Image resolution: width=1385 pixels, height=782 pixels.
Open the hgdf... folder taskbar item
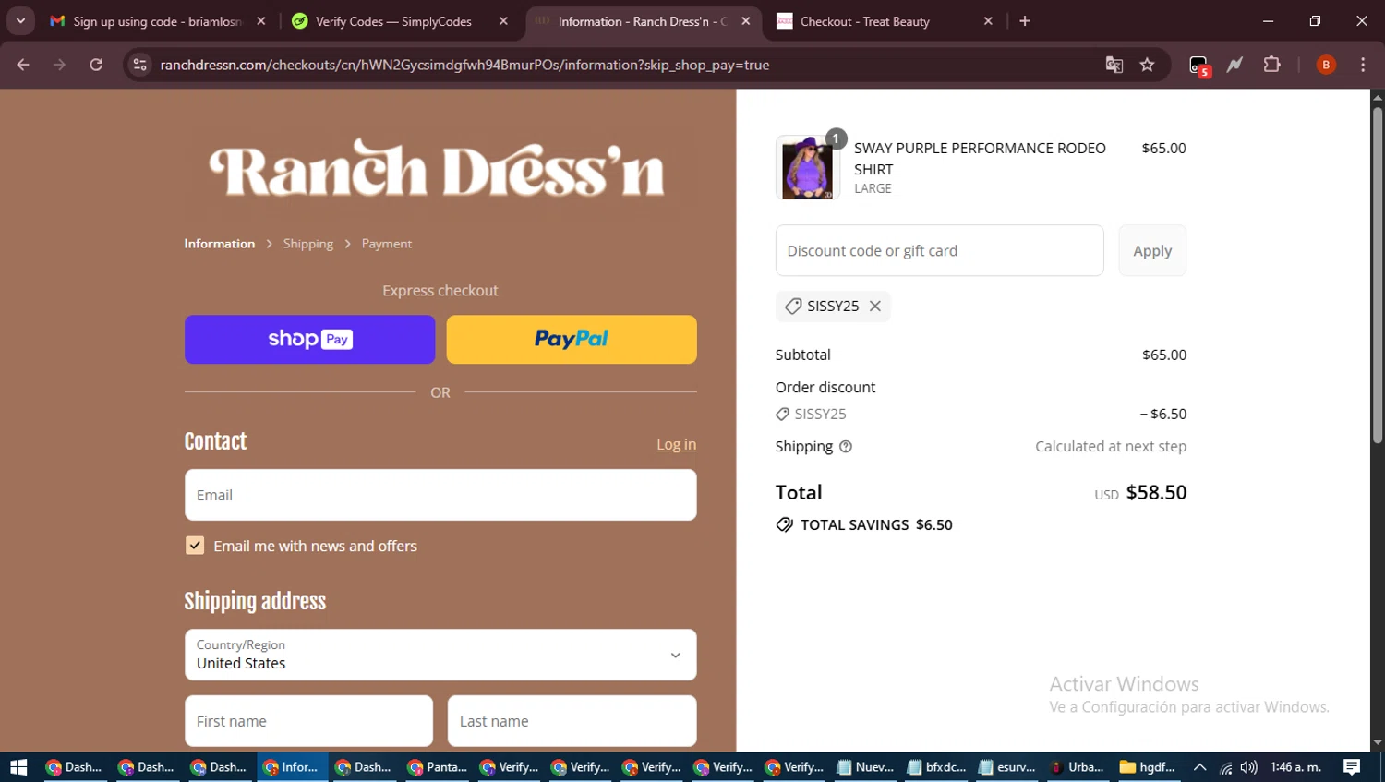click(1148, 767)
